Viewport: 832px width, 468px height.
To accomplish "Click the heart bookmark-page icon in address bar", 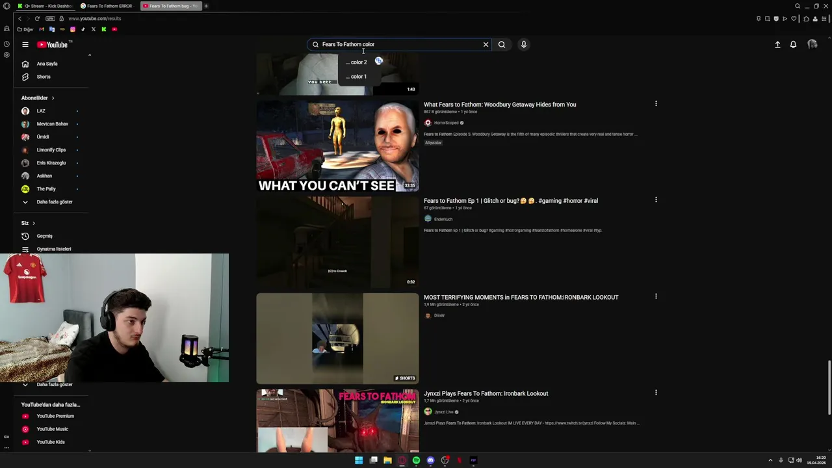I will point(794,19).
